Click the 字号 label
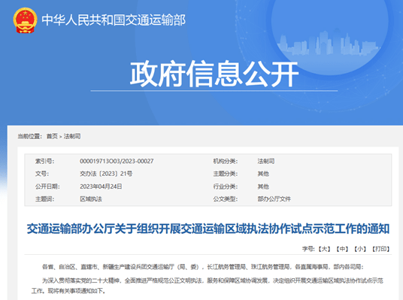 pos(308,249)
